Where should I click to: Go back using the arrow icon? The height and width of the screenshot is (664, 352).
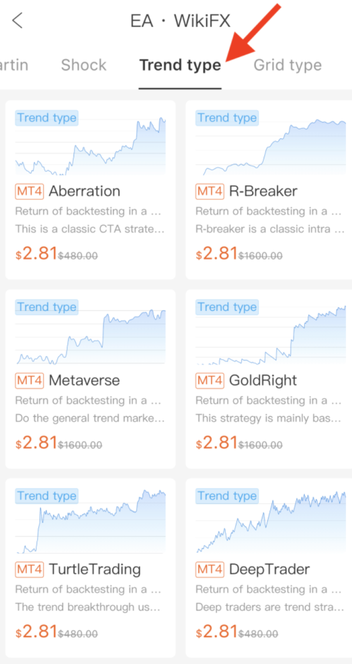coord(18,21)
